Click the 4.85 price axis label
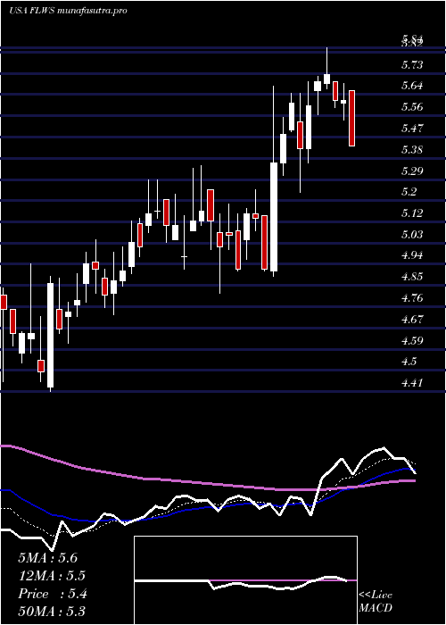 tap(412, 277)
